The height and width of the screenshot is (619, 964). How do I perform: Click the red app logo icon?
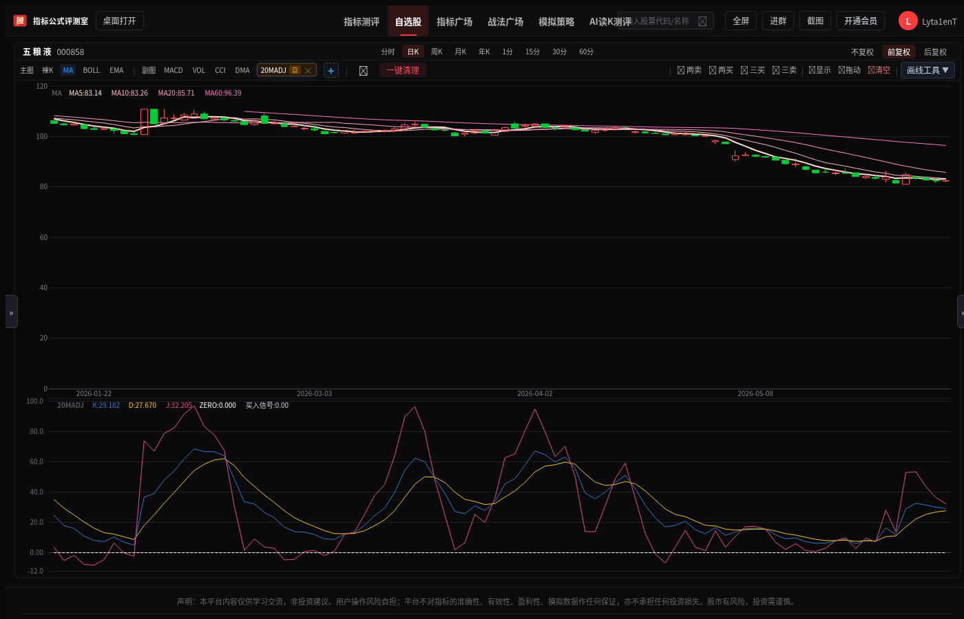(20, 21)
